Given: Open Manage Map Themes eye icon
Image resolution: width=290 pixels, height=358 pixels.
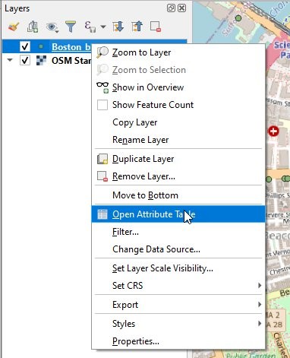Looking at the screenshot, I should tap(52, 27).
